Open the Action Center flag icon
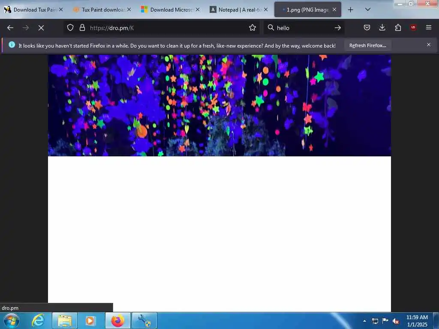The width and height of the screenshot is (439, 329). pyautogui.click(x=385, y=321)
